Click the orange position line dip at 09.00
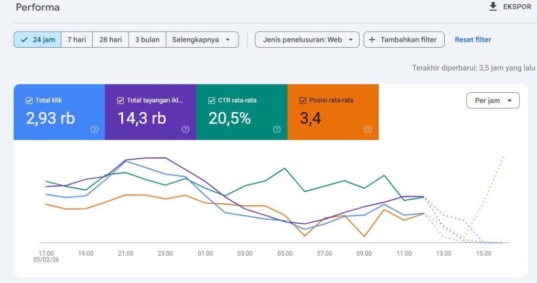 click(364, 236)
